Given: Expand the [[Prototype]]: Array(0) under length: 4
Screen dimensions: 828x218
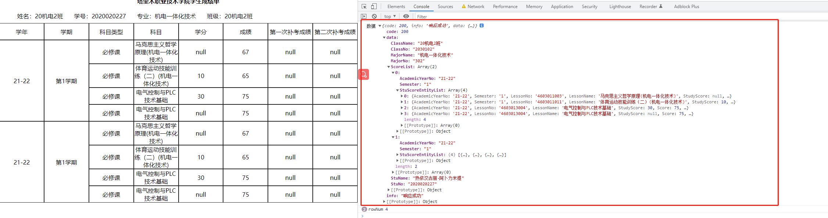Looking at the screenshot, I should coord(402,125).
